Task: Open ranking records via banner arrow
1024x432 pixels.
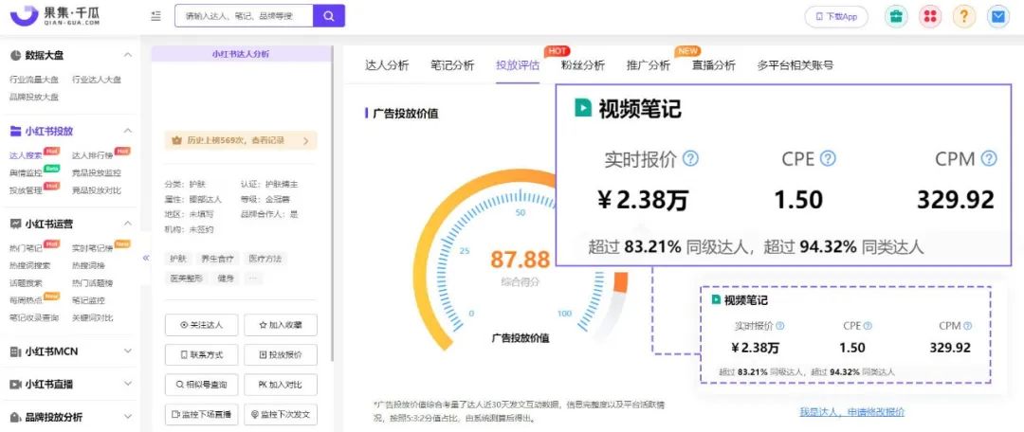Action: coord(305,140)
